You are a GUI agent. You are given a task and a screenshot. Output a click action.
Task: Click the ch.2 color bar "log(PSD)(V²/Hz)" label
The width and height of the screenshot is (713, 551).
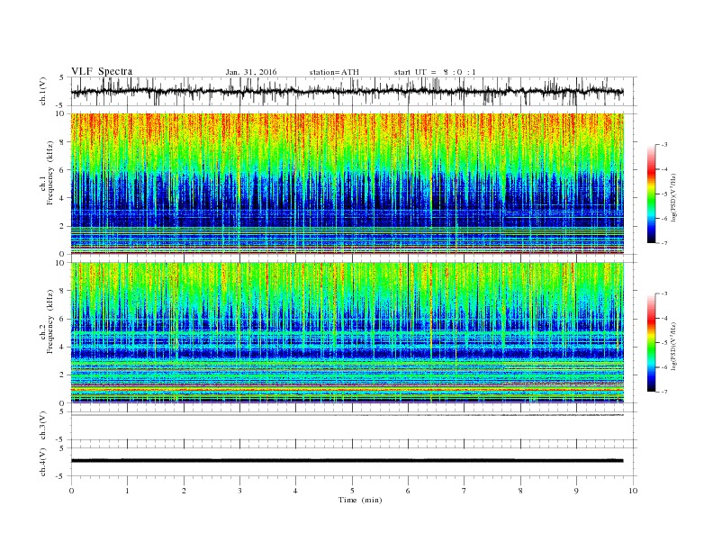[673, 346]
